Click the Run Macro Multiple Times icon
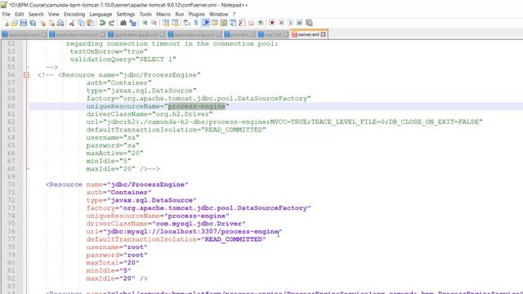Viewport: 523px width, 294px height. 300,23
